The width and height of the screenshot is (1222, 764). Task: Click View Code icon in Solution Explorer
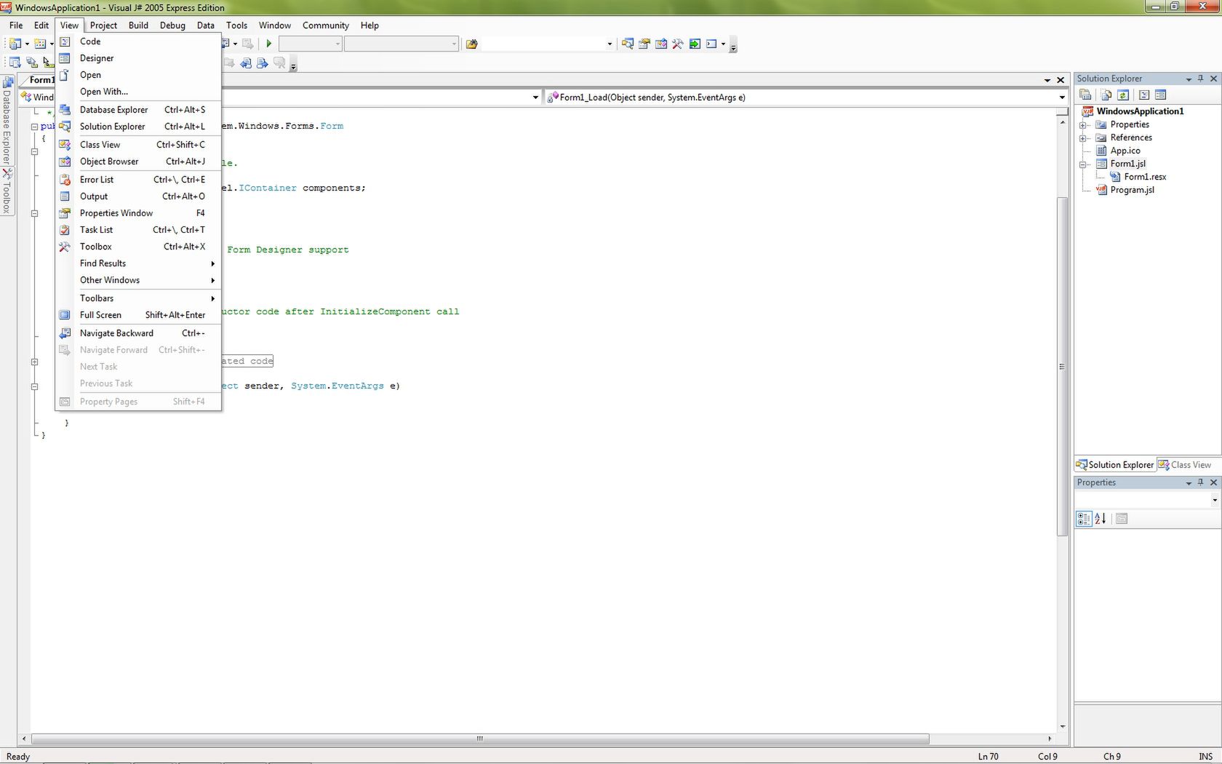[x=1143, y=95]
